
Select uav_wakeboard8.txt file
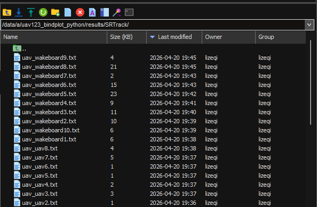click(49, 67)
